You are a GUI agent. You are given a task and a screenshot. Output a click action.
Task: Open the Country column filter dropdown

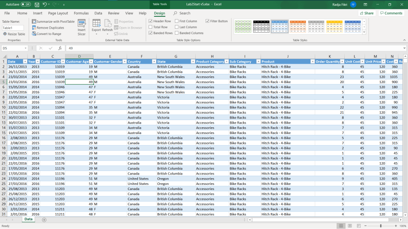pyautogui.click(x=153, y=62)
